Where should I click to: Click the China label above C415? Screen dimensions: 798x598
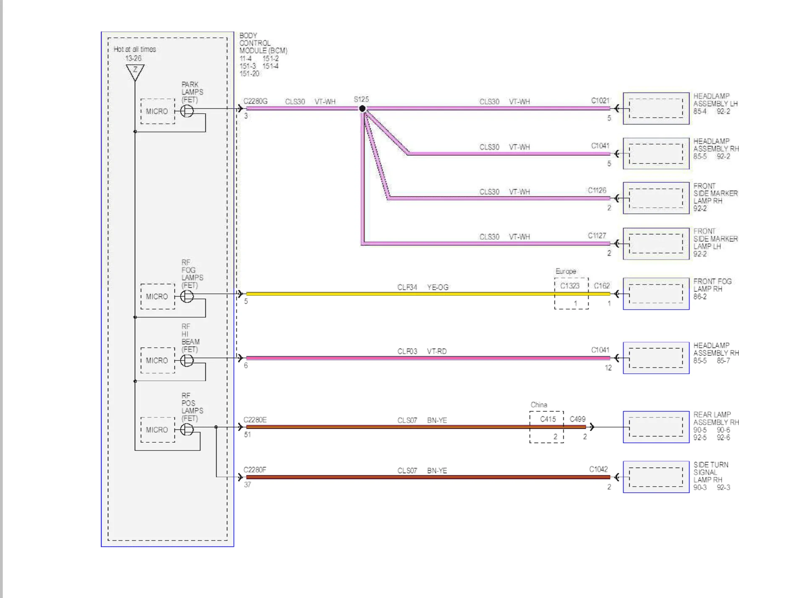[x=539, y=405]
